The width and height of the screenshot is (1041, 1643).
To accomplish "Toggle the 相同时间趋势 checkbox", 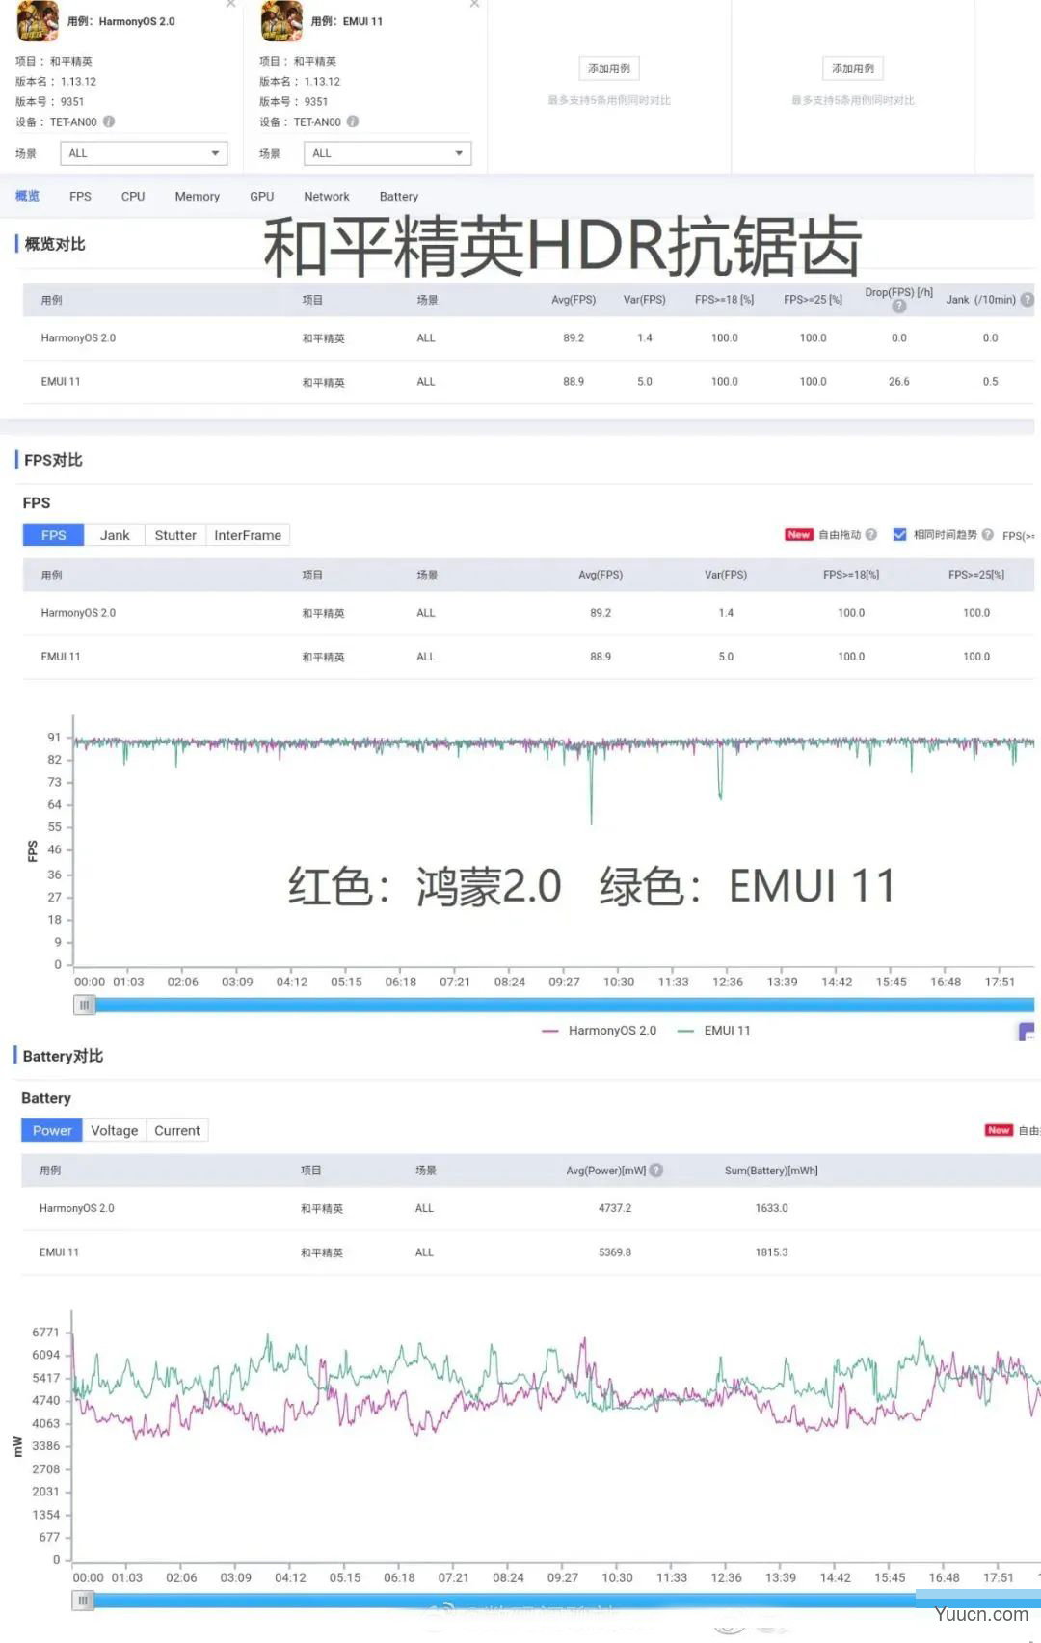I will (899, 534).
